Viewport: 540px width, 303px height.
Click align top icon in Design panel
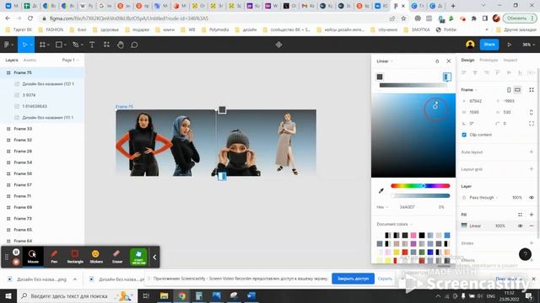(498, 72)
